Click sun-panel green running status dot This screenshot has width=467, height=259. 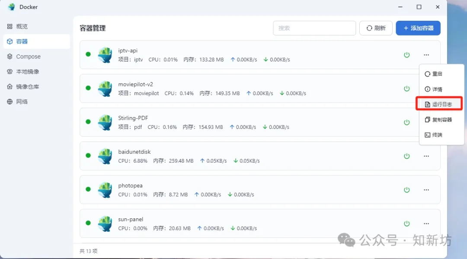pos(88,223)
